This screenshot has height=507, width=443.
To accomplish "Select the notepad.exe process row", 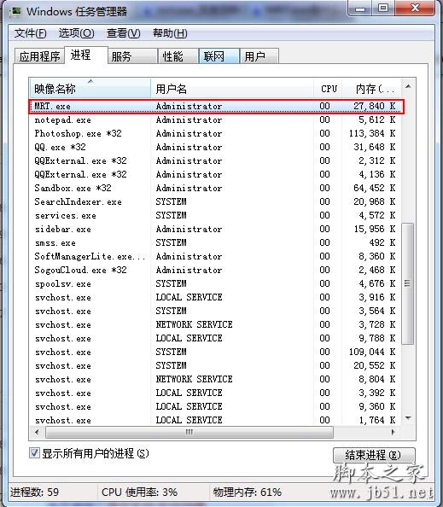I will (x=216, y=120).
